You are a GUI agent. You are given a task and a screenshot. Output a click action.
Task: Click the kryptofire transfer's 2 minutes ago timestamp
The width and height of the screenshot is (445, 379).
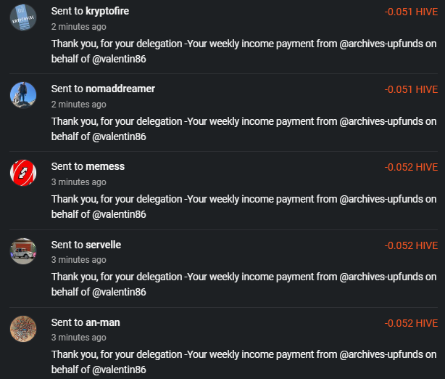pos(78,27)
